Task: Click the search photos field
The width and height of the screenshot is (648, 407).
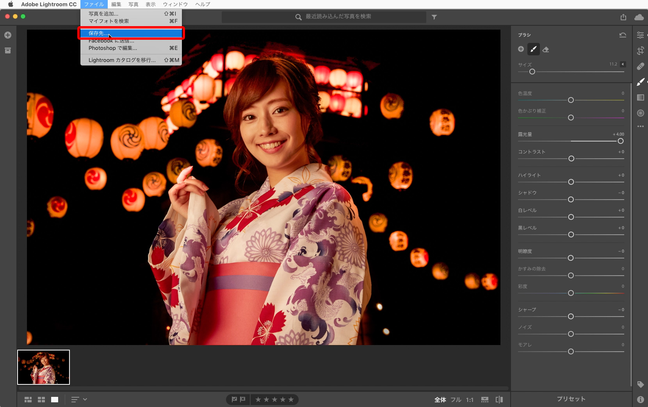Action: coord(324,17)
